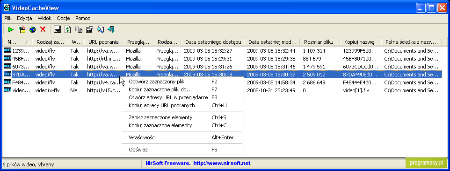This screenshot has width=450, height=171.
Task: Open the Pomoc menu
Action: click(83, 18)
